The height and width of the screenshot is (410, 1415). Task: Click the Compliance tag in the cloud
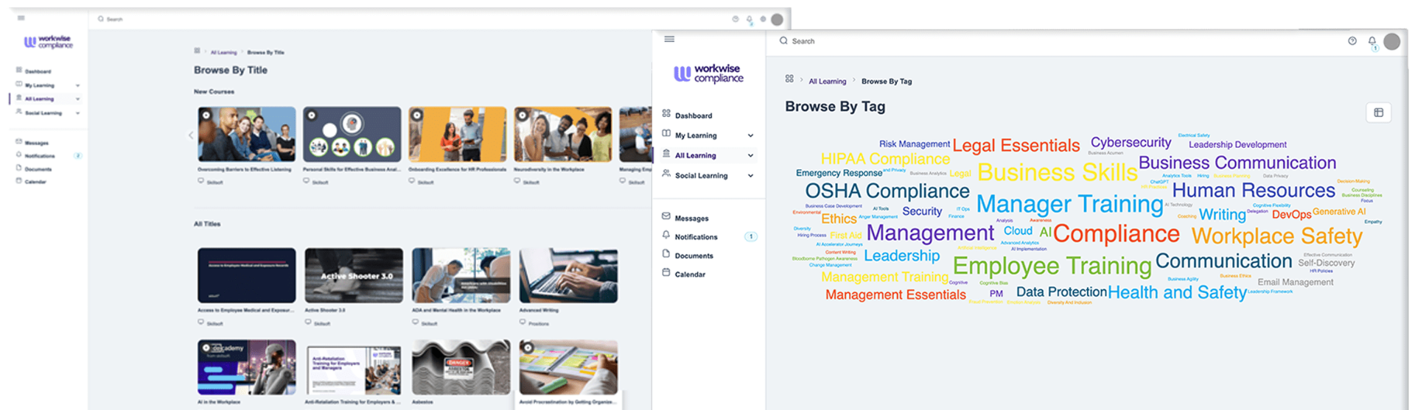point(1116,233)
